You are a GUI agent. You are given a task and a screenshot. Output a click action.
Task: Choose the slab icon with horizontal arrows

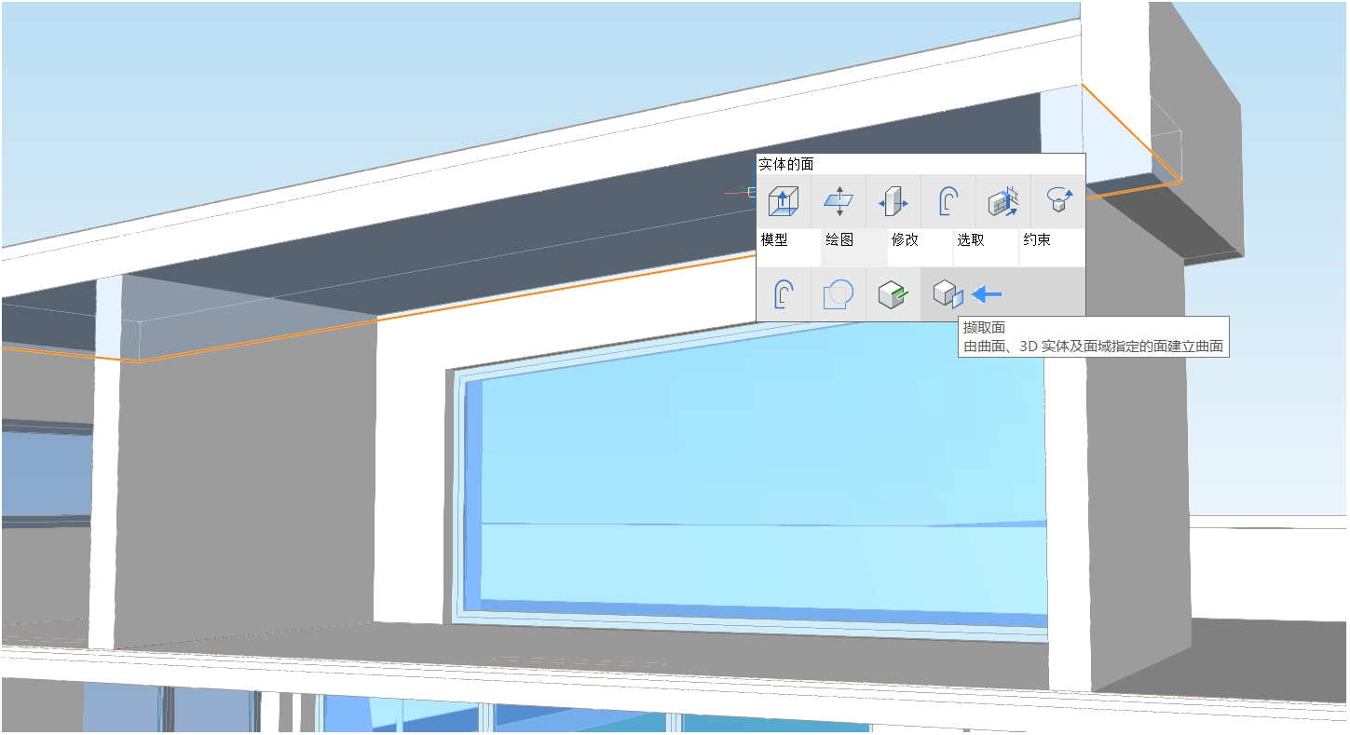(893, 201)
